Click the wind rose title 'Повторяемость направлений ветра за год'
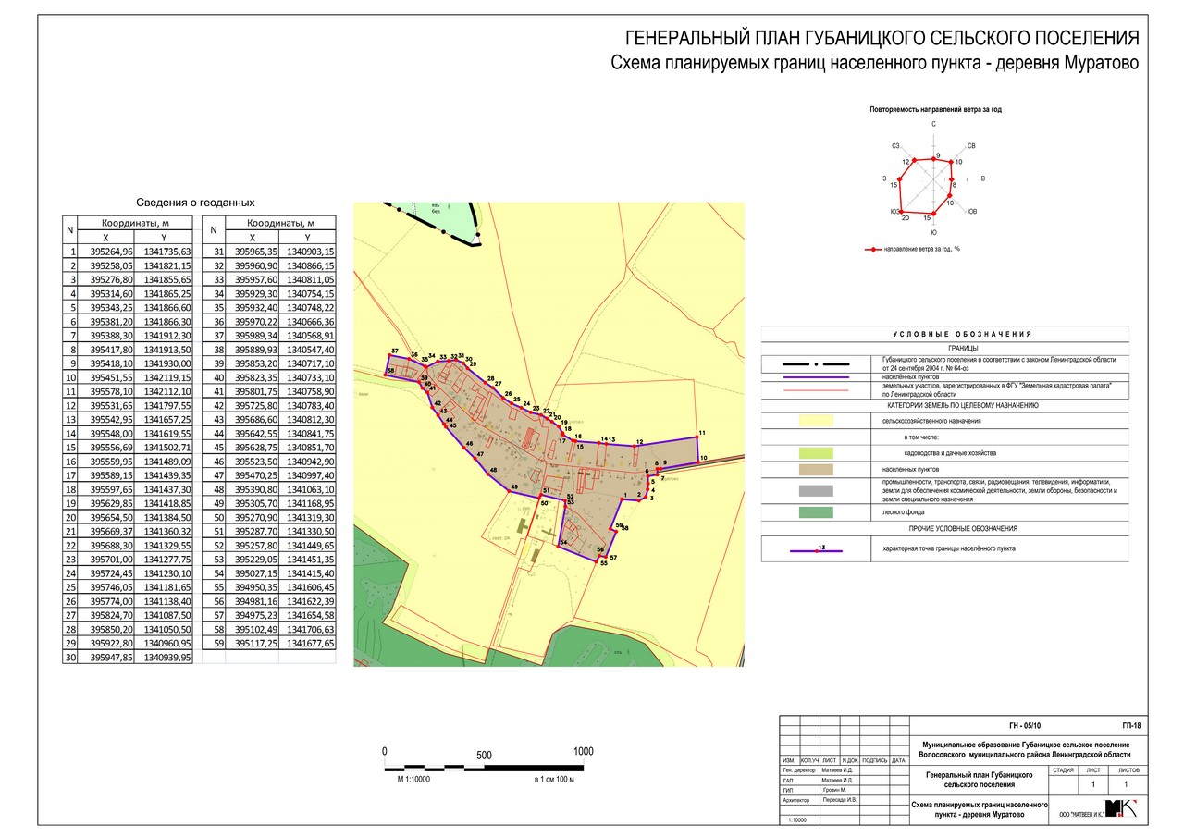The image size is (1184, 837). [x=935, y=109]
